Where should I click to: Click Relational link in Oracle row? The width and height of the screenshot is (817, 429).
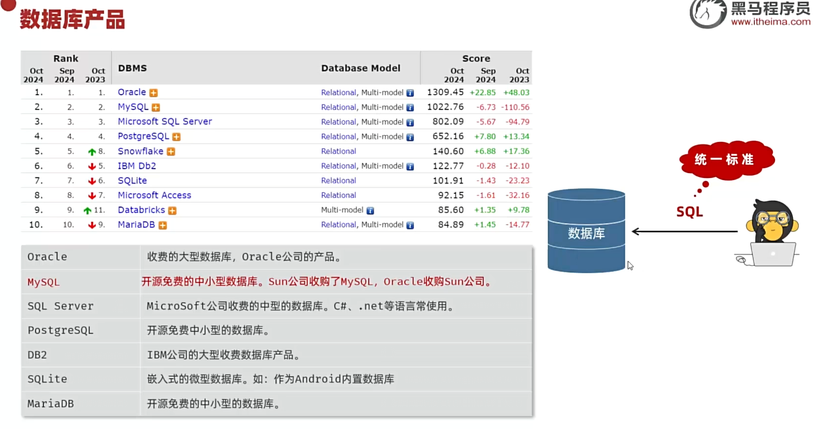[x=339, y=93]
